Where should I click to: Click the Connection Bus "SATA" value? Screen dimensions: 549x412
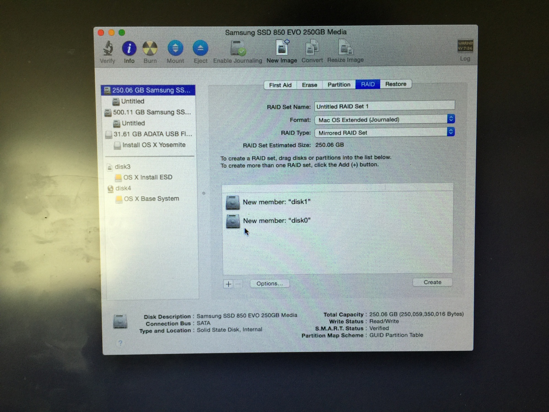coord(203,323)
